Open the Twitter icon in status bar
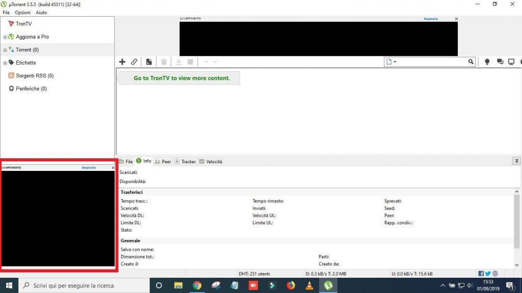Viewport: 522px width, 293px height. tap(488, 274)
